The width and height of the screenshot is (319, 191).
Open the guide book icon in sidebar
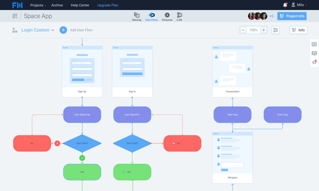pos(314,53)
